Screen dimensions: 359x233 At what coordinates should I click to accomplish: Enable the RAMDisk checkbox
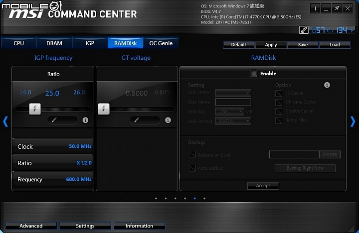point(253,73)
